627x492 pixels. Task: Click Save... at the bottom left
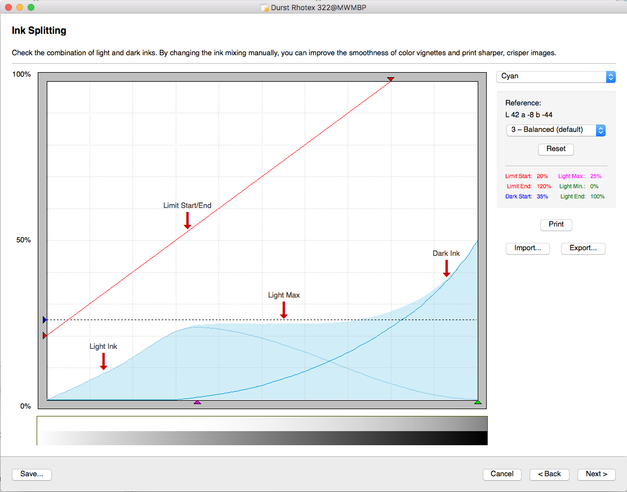pos(32,475)
